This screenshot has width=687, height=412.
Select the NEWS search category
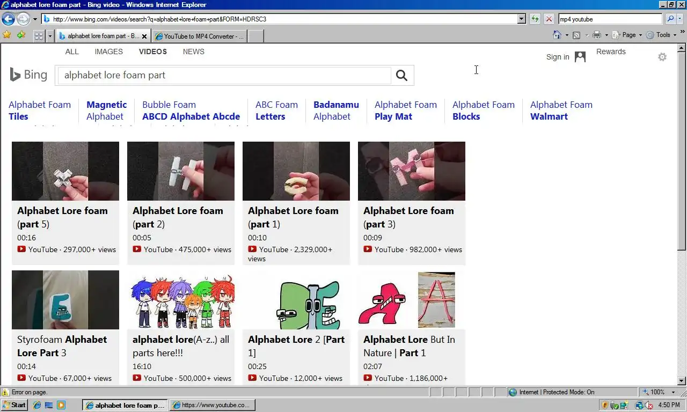tap(194, 51)
